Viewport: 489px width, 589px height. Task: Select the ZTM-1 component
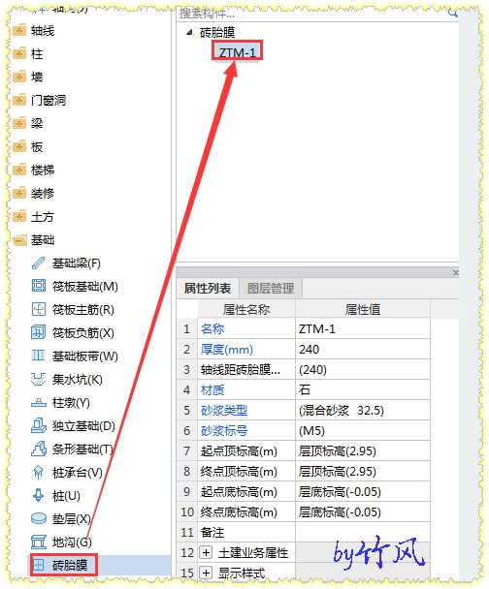pos(238,52)
